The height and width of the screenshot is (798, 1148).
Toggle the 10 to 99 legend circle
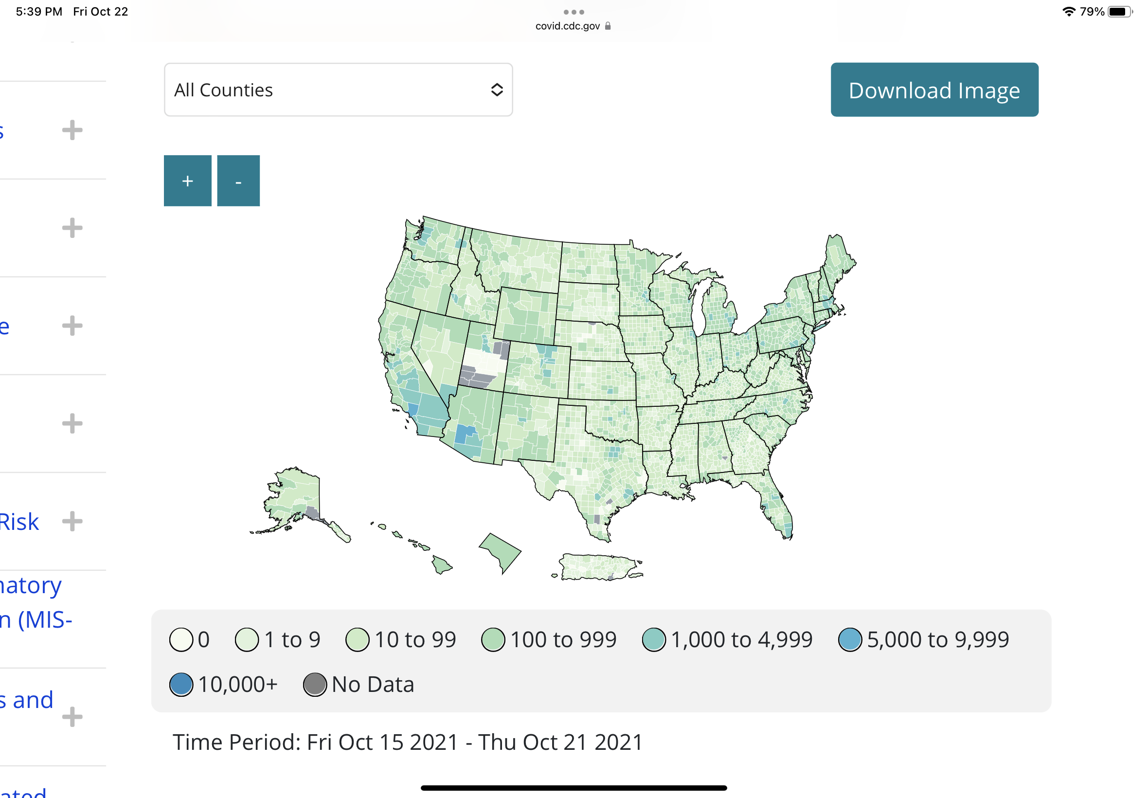click(x=358, y=639)
